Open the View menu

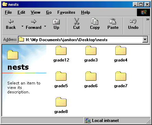(x=35, y=12)
